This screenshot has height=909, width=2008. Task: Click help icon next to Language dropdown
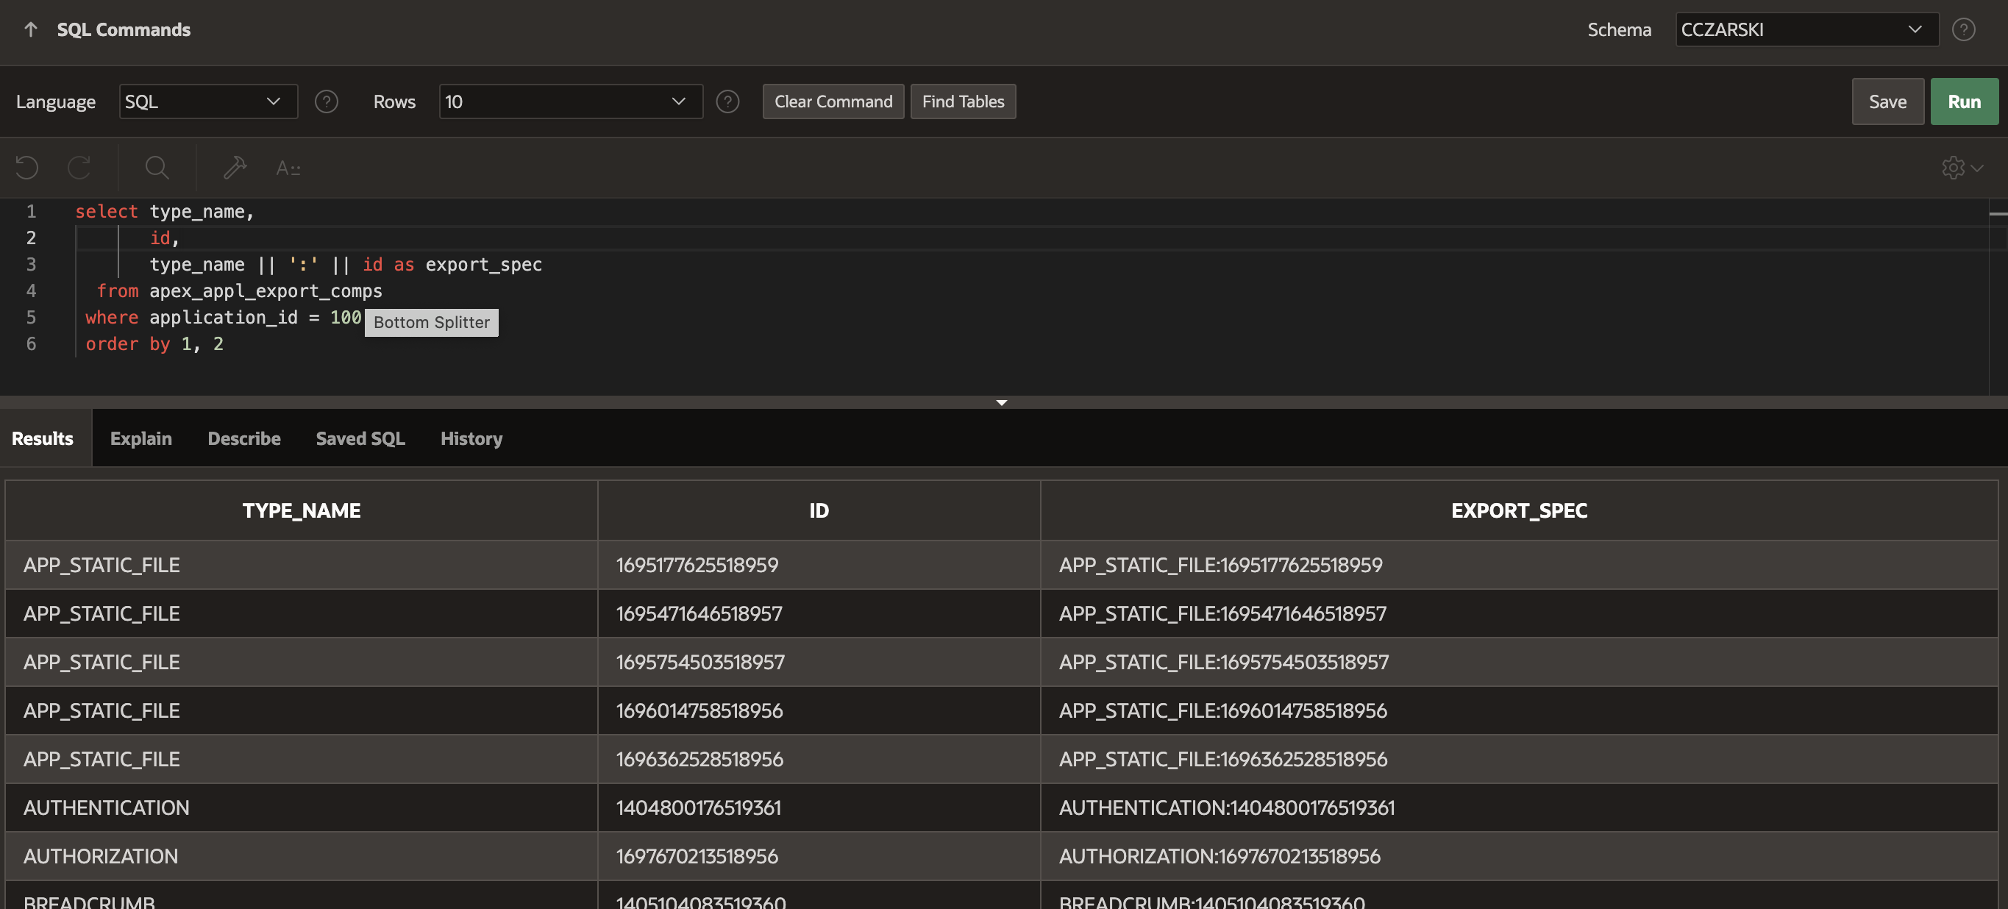[x=326, y=101]
